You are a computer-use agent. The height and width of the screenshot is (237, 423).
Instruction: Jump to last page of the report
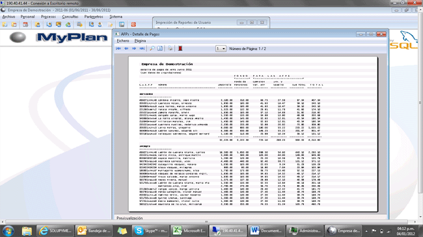point(142,49)
